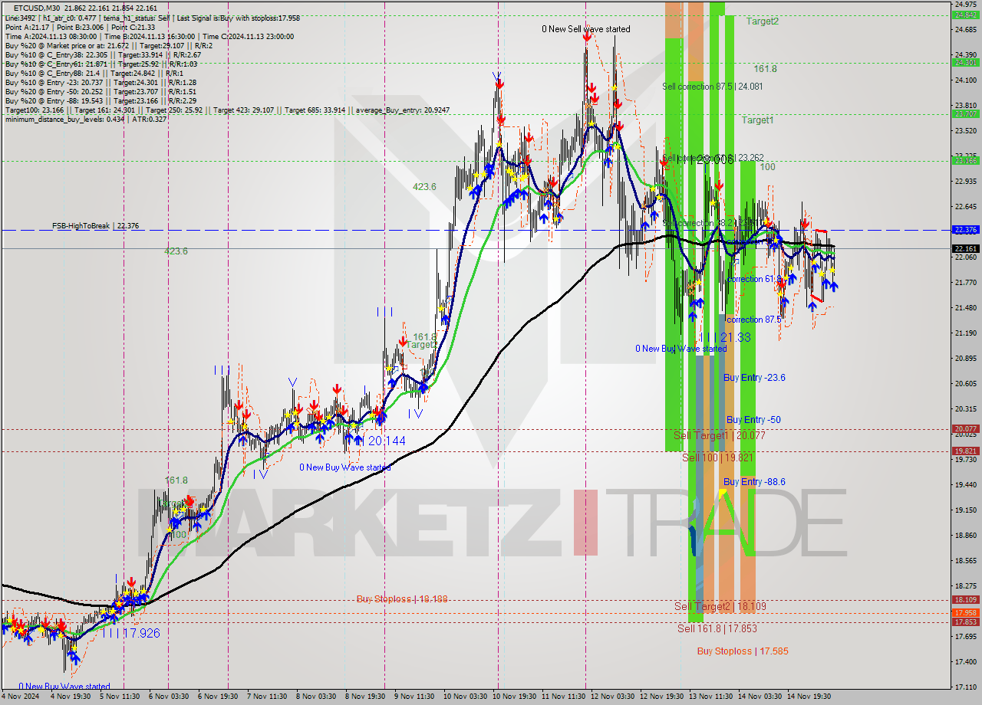Click the 'Sell Target2 | 18.109' label

pyautogui.click(x=720, y=606)
